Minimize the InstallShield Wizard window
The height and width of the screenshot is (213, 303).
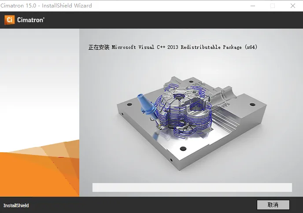coord(253,6)
